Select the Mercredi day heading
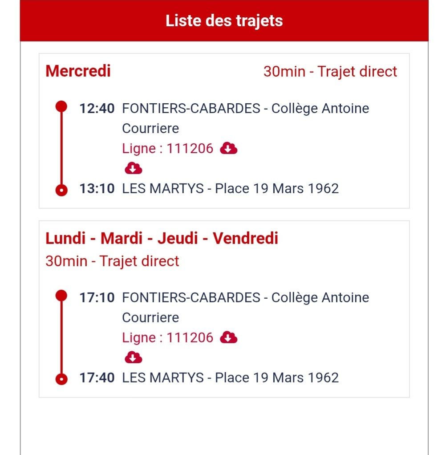 click(x=78, y=71)
